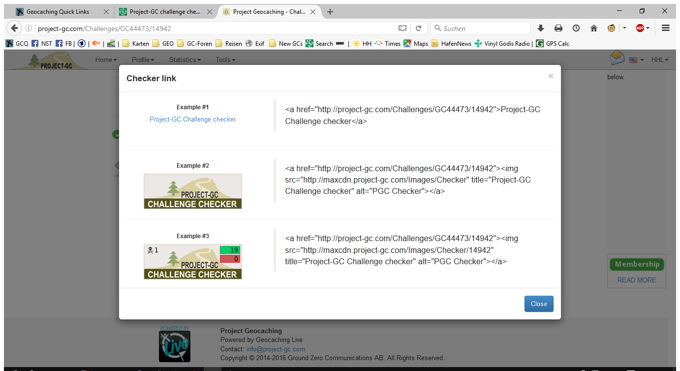Switch to the Geocaching Quick Links tab
The height and width of the screenshot is (371, 680).
[x=58, y=12]
